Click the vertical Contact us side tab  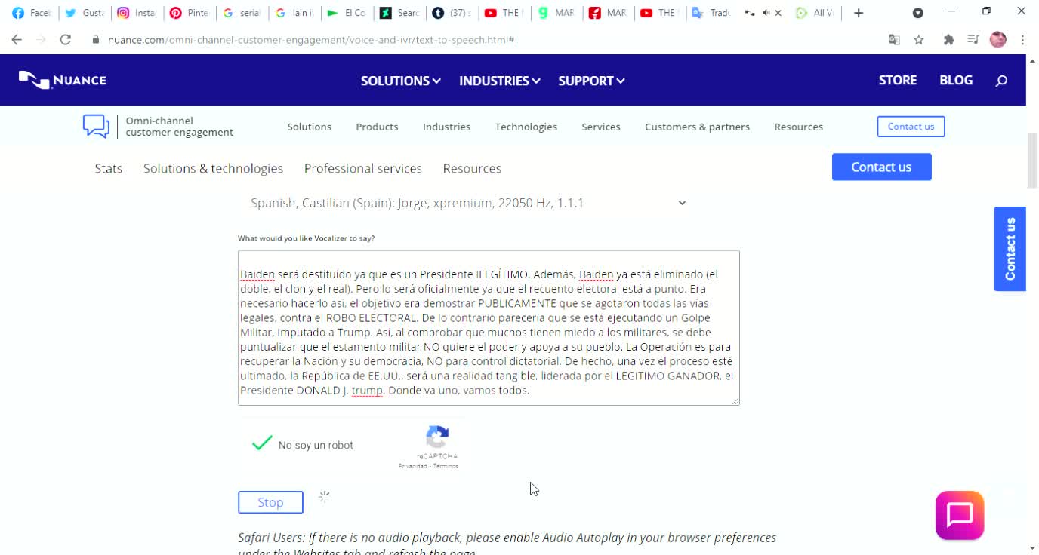[x=1010, y=249]
